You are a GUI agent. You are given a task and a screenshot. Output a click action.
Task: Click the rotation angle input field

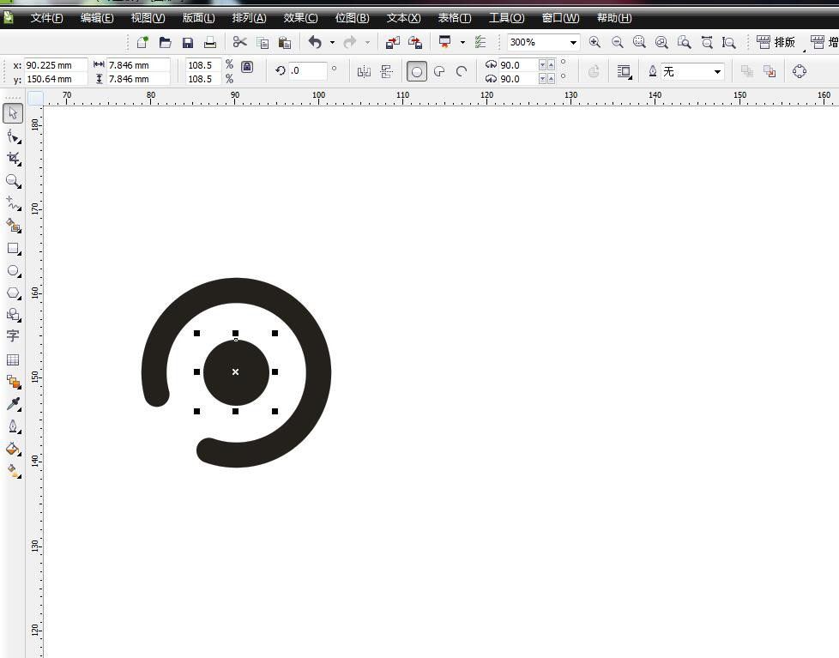(x=308, y=71)
